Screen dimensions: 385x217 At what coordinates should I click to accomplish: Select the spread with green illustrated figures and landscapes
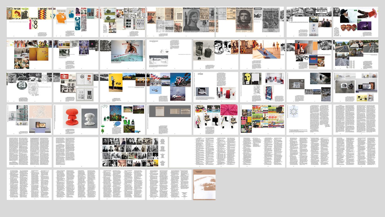[x=123, y=120]
